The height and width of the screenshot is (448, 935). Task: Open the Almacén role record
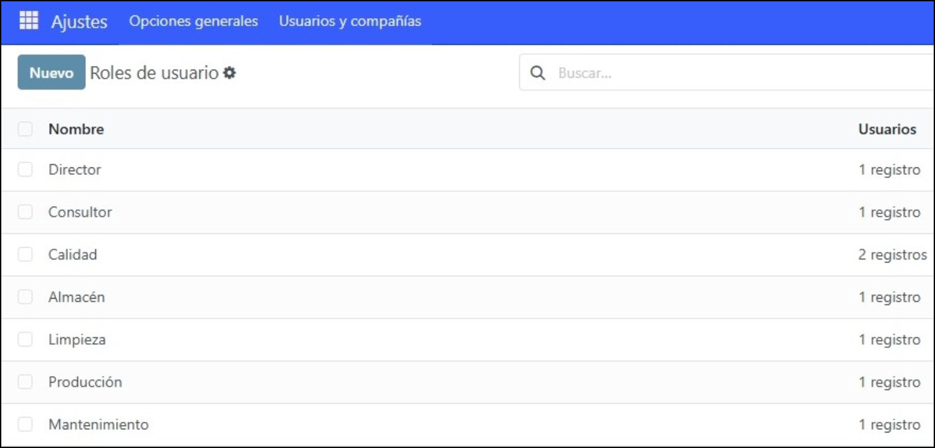[77, 297]
